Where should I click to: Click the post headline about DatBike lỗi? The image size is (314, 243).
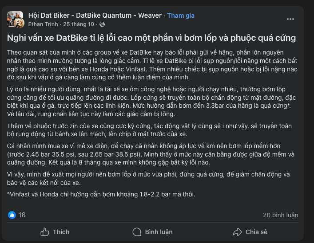pos(151,38)
